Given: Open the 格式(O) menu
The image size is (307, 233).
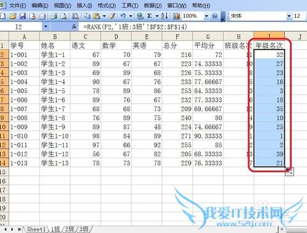Looking at the screenshot, I should pos(107,6).
